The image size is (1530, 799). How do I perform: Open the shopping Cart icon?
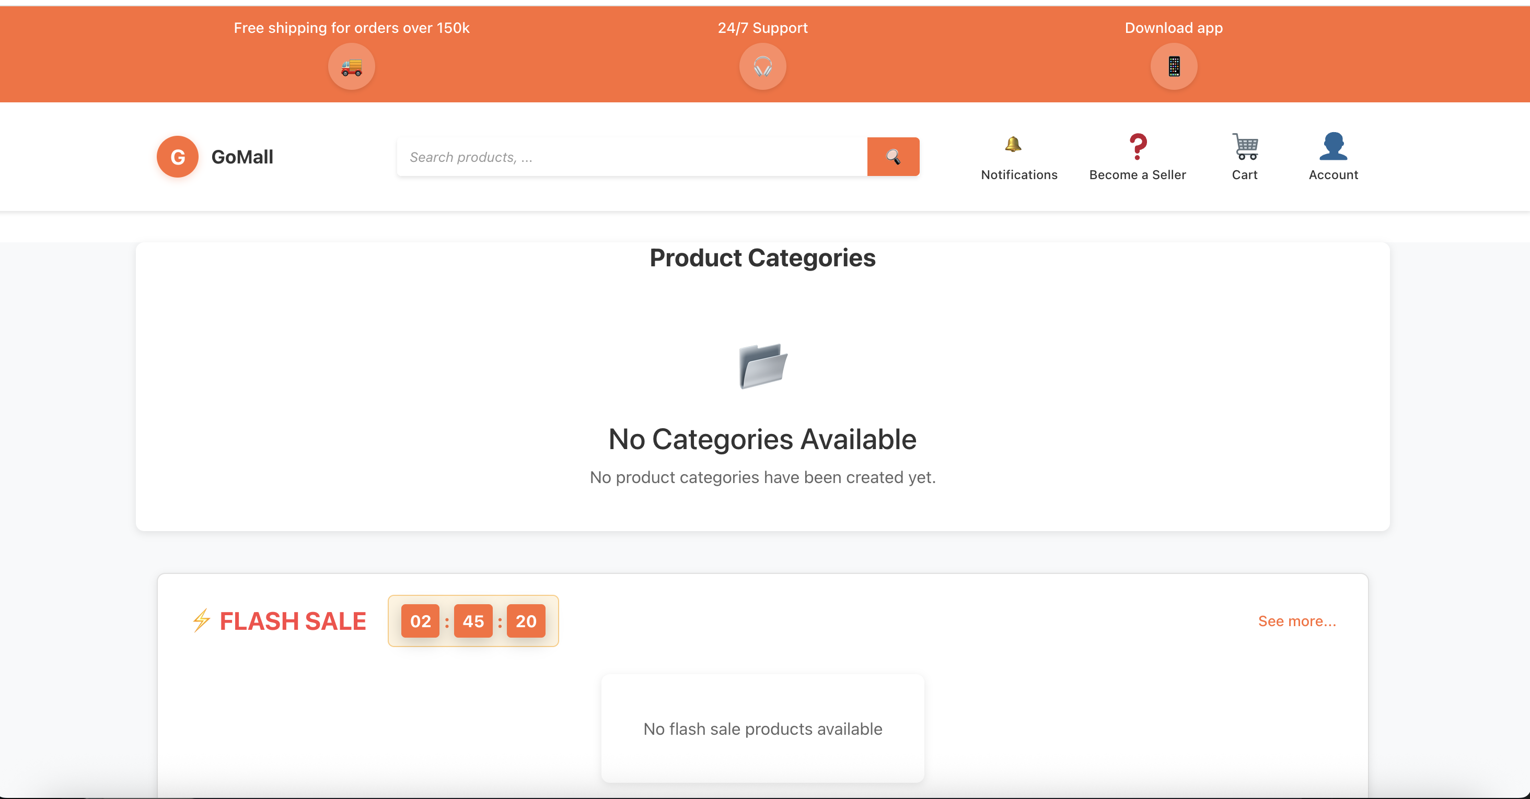1244,146
